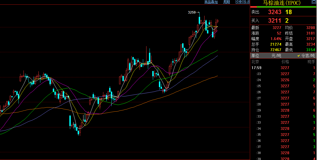
Task: Click the latest candlestick on the chart
Action: 218,21
